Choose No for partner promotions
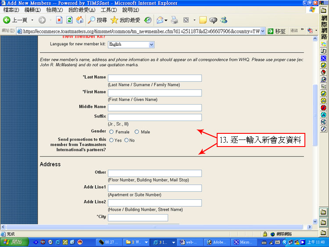The width and height of the screenshot is (329, 247). coord(126,140)
